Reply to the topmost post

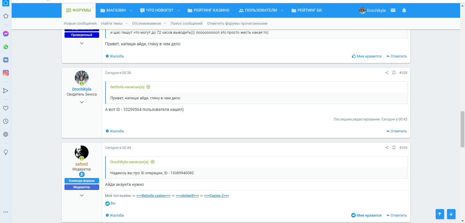point(397,56)
